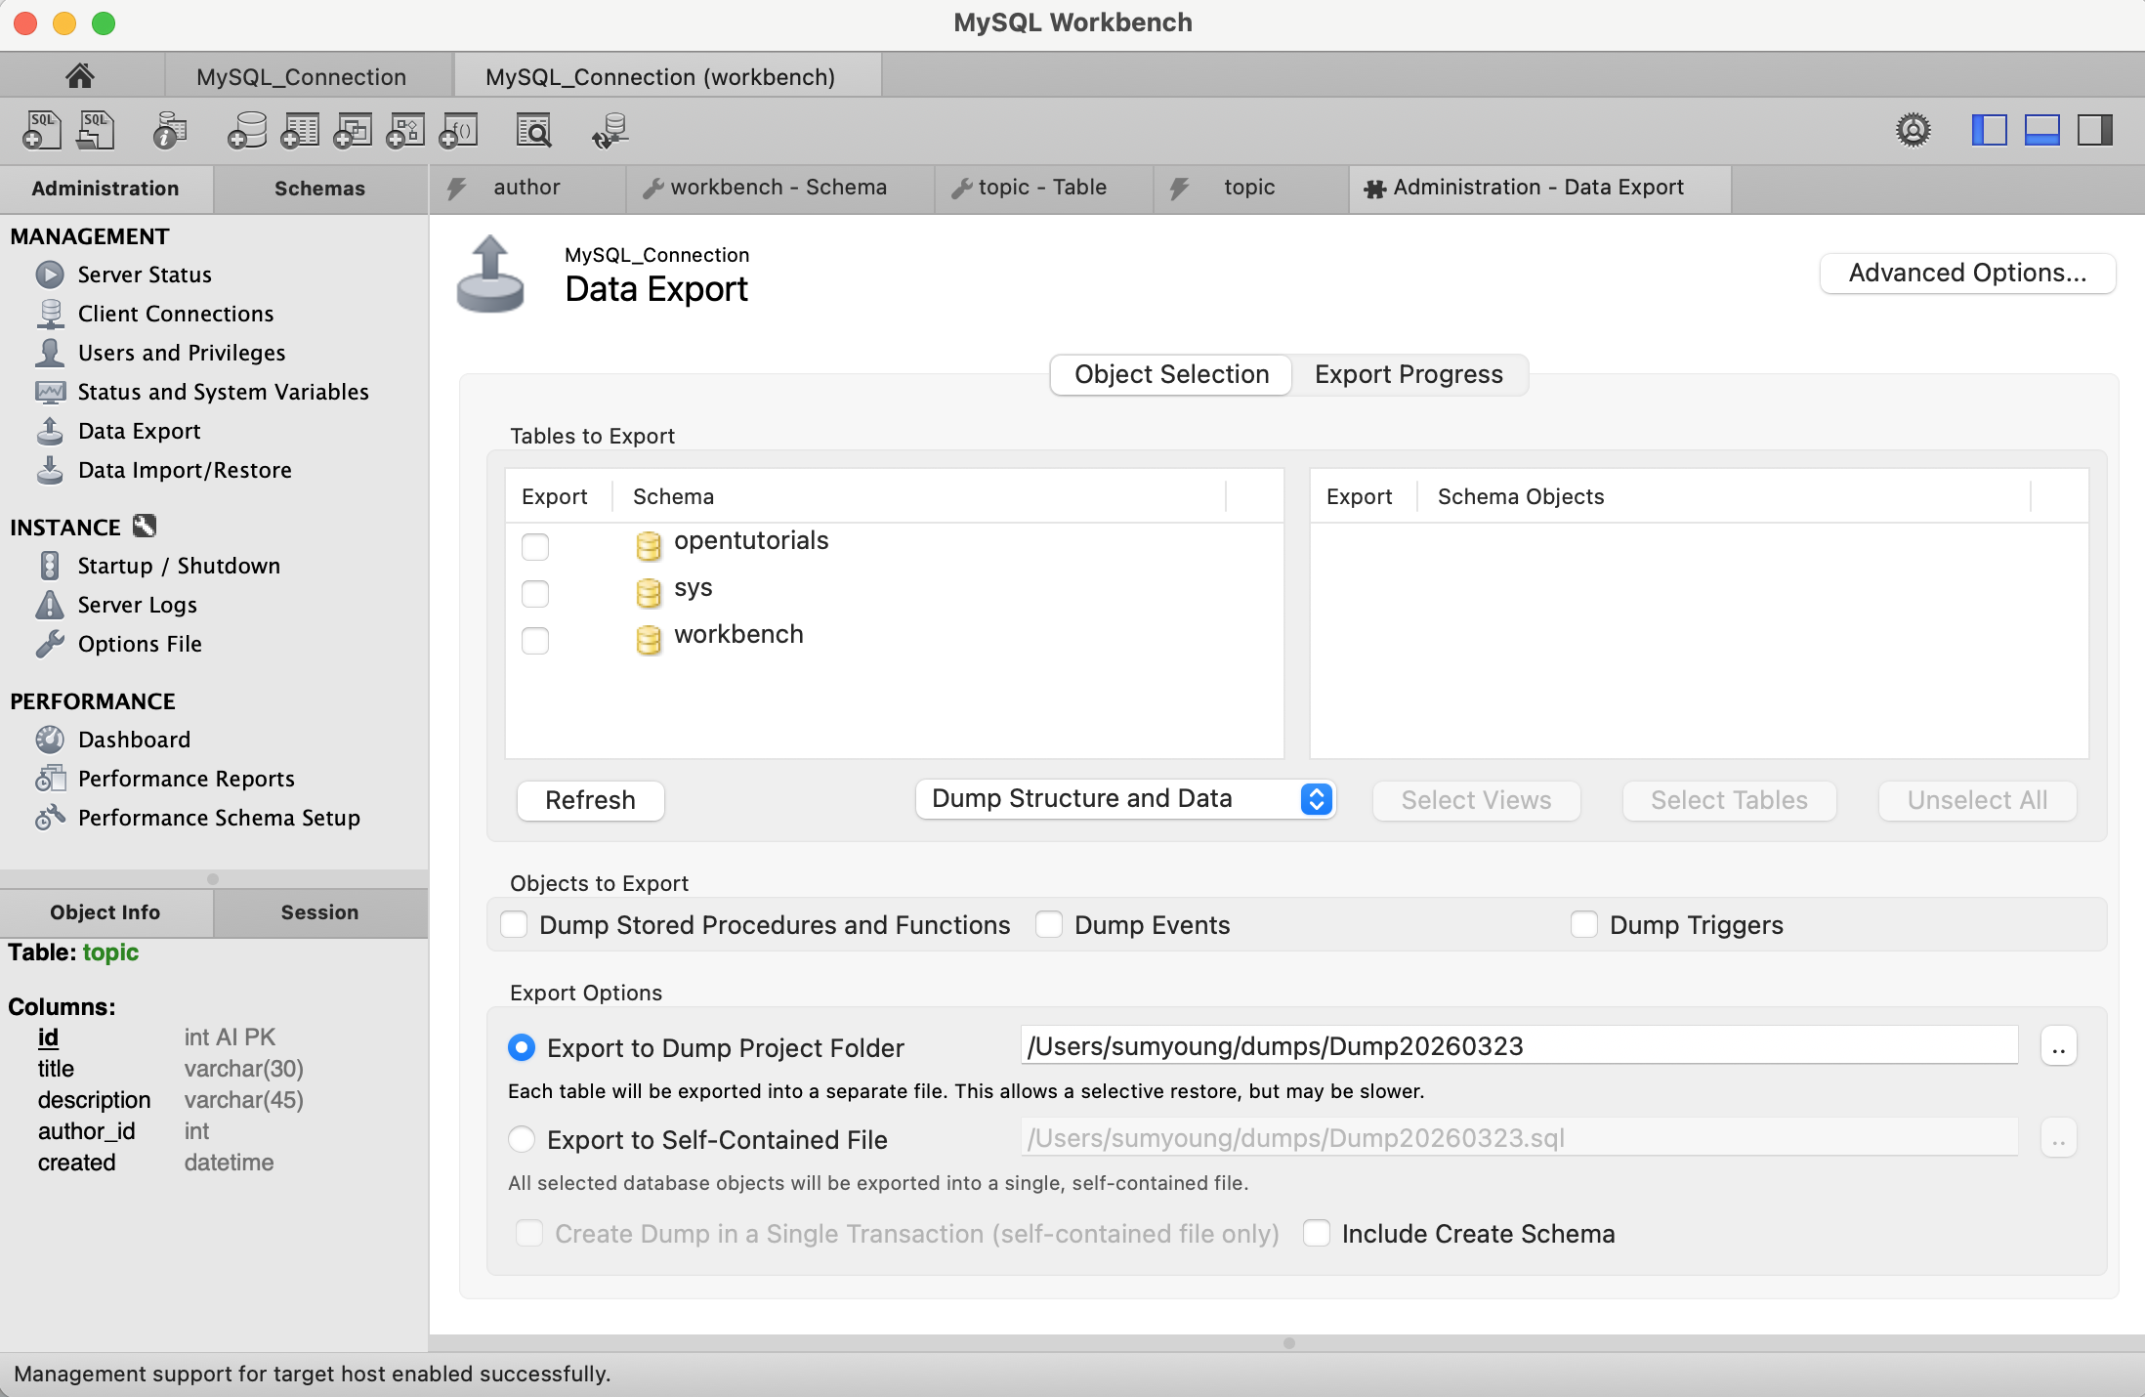Open the Dump Structure and Data dropdown

coord(1124,799)
